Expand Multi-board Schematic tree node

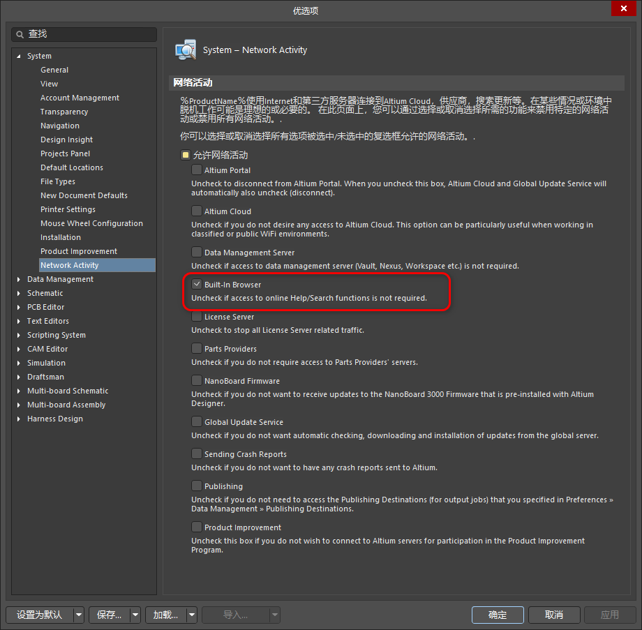(18, 391)
